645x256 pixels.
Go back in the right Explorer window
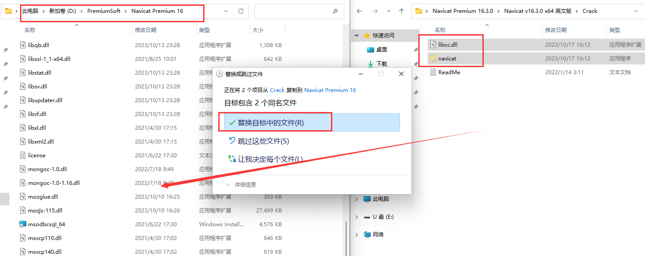point(359,11)
